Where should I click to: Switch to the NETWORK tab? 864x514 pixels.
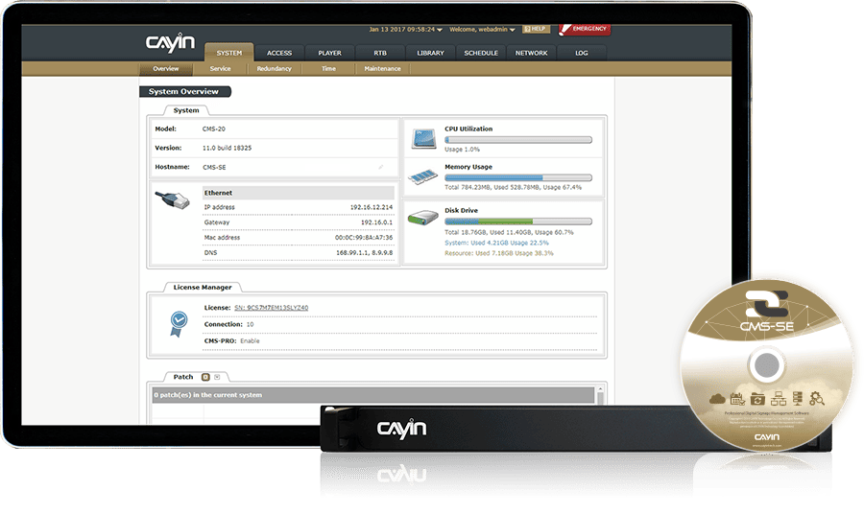tap(531, 53)
